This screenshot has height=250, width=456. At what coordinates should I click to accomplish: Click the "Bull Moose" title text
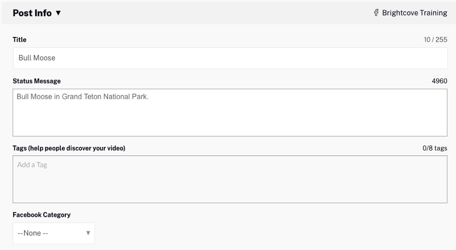tap(37, 58)
